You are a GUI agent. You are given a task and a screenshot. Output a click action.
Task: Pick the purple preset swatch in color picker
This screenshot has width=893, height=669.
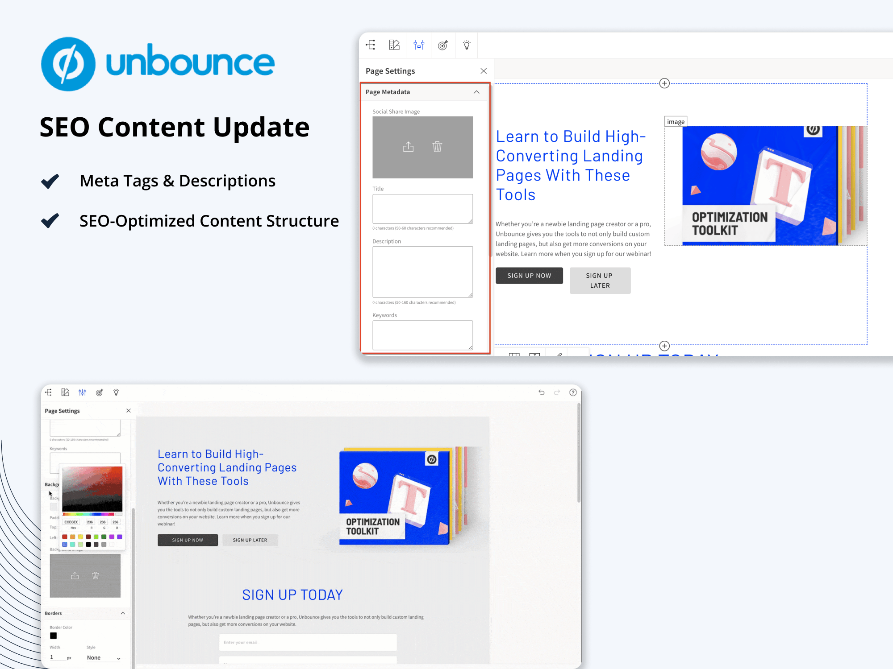(x=120, y=537)
